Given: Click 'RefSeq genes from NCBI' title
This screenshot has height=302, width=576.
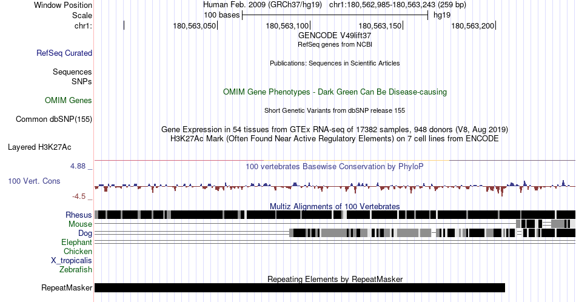Looking at the screenshot, I should pos(335,44).
